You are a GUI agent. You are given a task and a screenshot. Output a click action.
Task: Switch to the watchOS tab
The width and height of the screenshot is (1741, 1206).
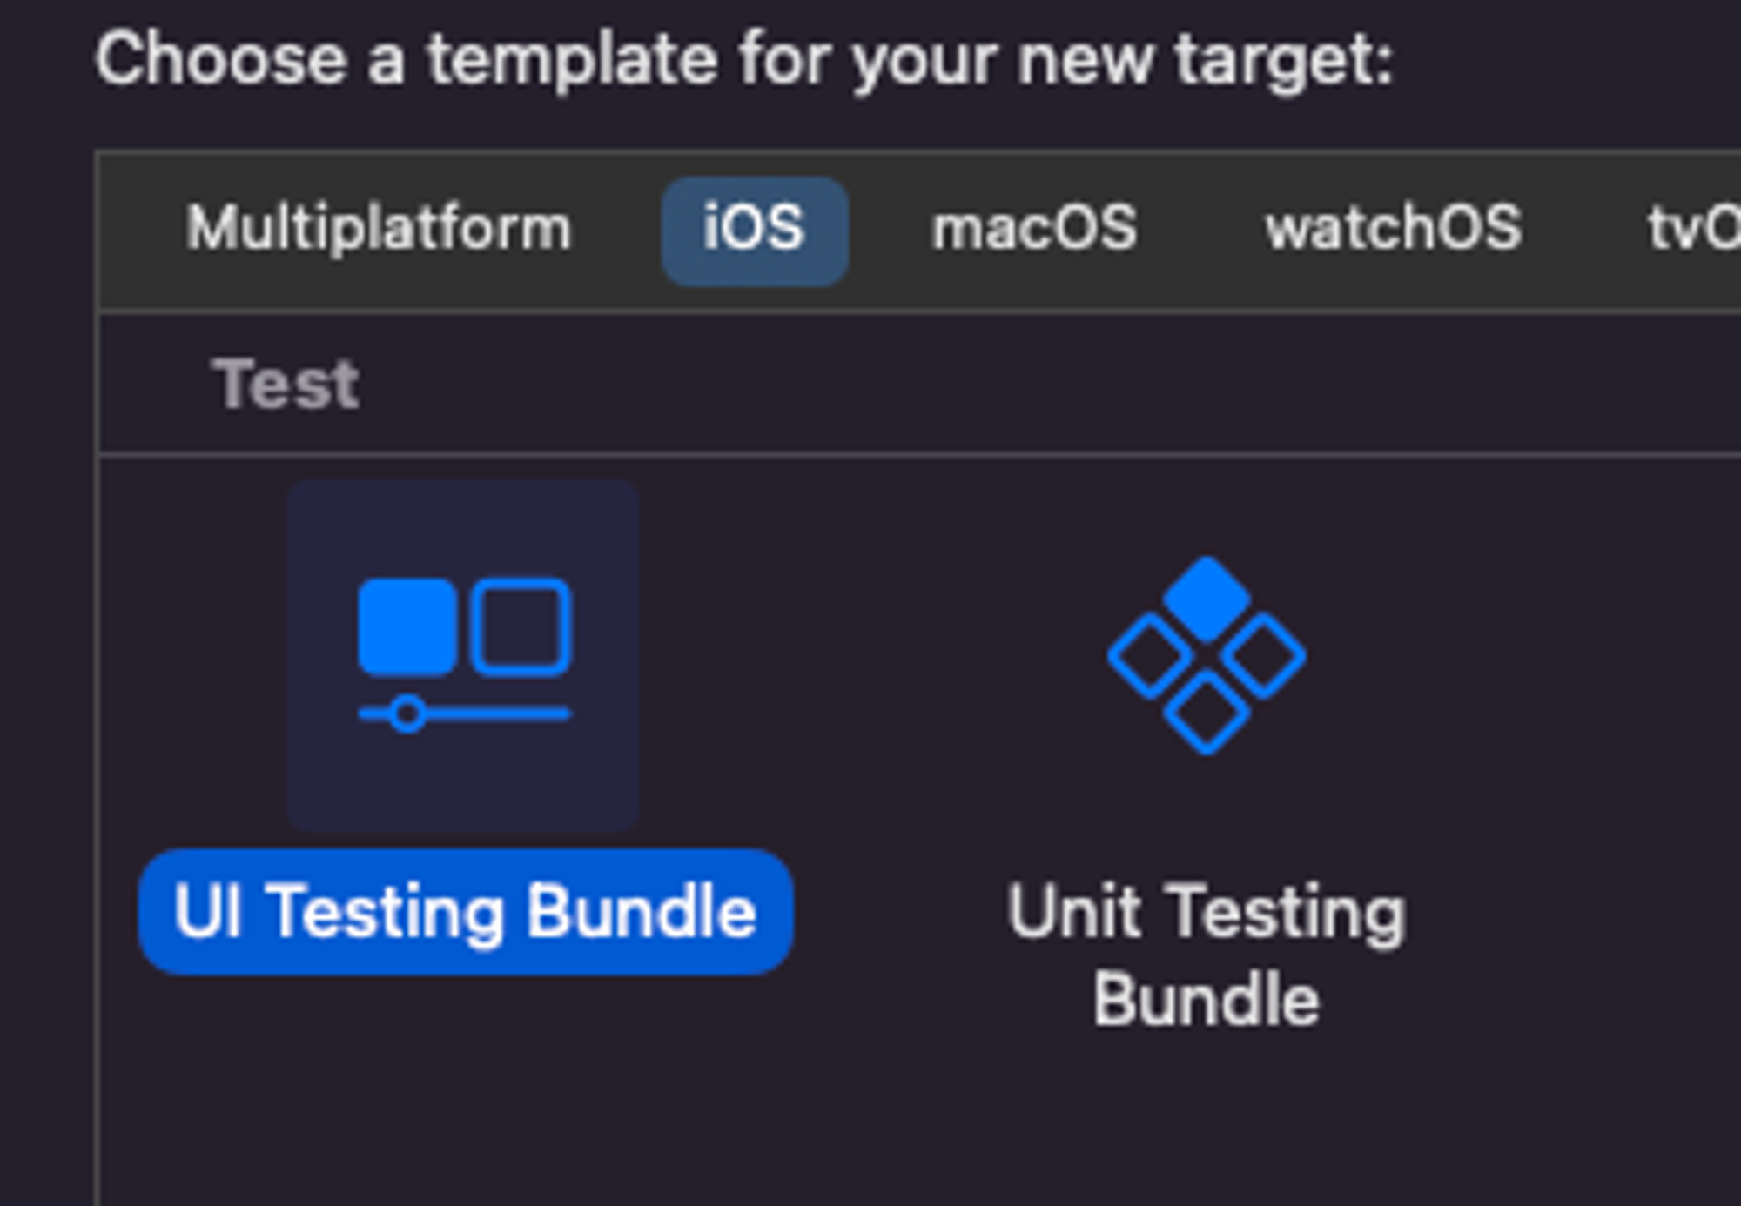tap(1394, 229)
